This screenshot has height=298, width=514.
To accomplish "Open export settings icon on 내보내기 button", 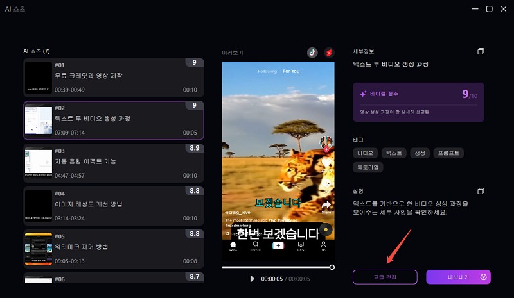I will 483,277.
